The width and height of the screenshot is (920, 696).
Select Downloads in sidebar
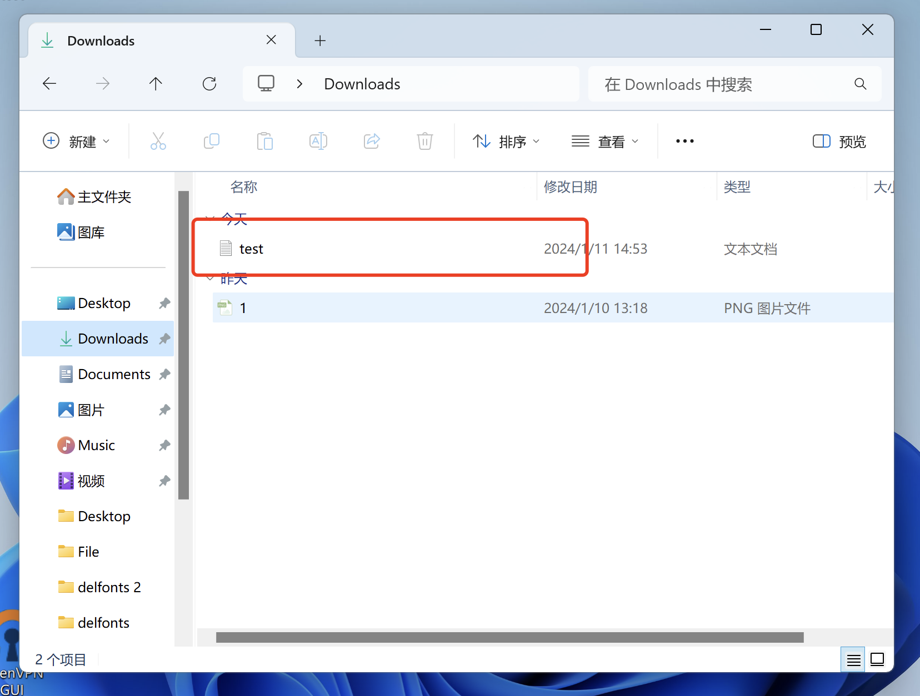pos(98,339)
